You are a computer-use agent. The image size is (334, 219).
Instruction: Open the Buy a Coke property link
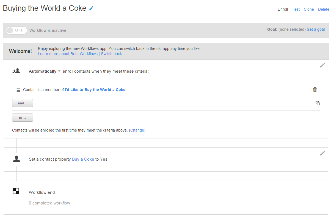(83, 159)
